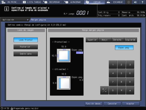The height and width of the screenshot is (110, 146).
Task: Select Posterior image side
Action: coord(26,47)
